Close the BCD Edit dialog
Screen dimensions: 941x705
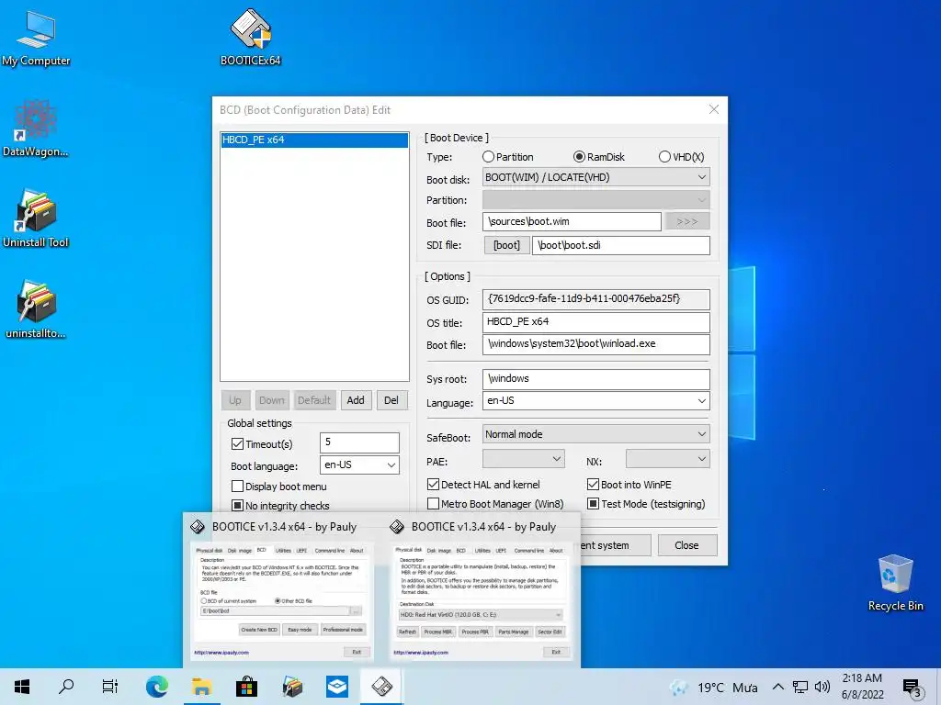point(713,109)
